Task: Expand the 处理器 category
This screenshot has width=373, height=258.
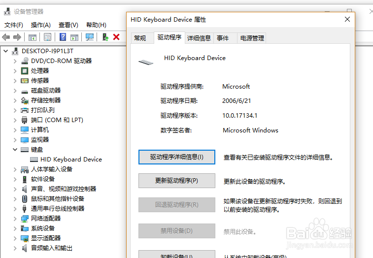Action: click(x=15, y=71)
